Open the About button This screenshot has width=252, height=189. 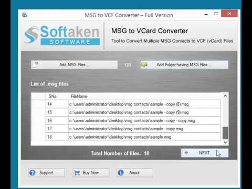coord(135,173)
